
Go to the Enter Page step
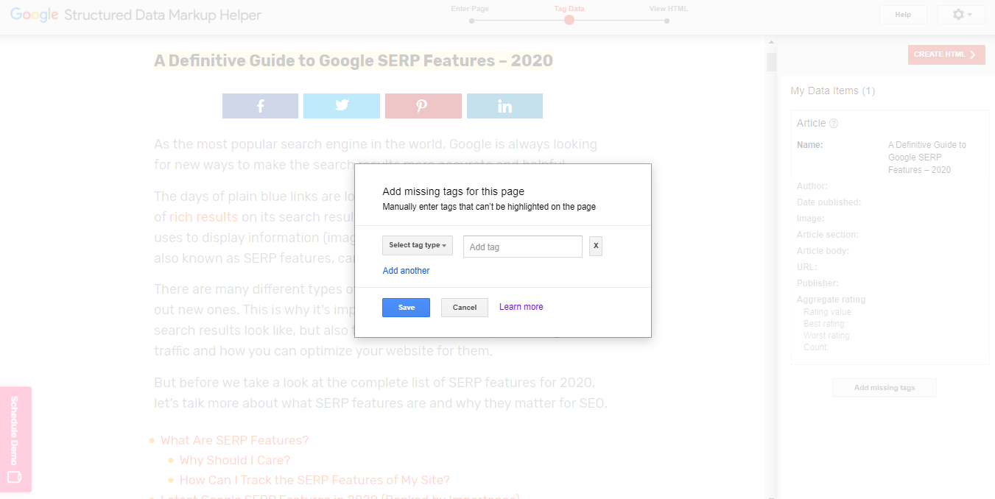tap(470, 9)
